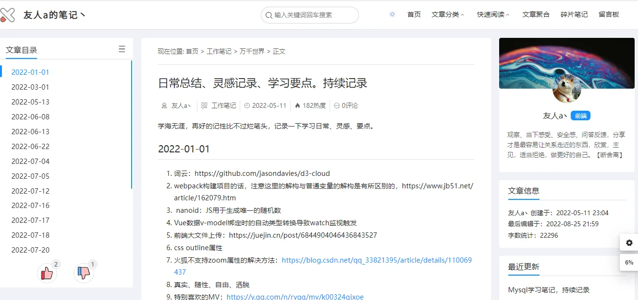Click the keyword search input field
The height and width of the screenshot is (300, 638).
tap(310, 15)
